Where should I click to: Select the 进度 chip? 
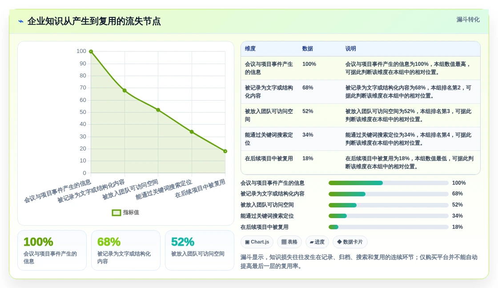(x=317, y=242)
